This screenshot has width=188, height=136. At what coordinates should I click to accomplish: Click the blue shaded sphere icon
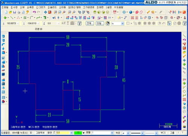(x=131, y=12)
